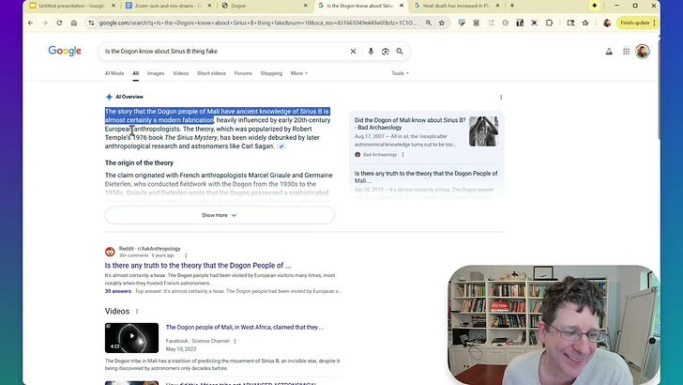The height and width of the screenshot is (385, 683).
Task: Open the extensions puzzle icon
Action: [x=549, y=23]
